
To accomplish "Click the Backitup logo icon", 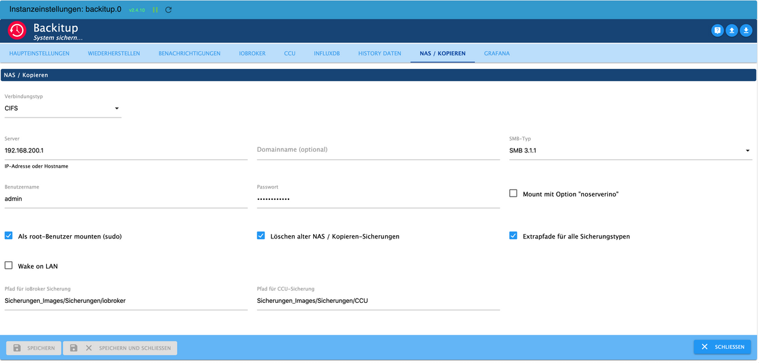I will pos(16,30).
